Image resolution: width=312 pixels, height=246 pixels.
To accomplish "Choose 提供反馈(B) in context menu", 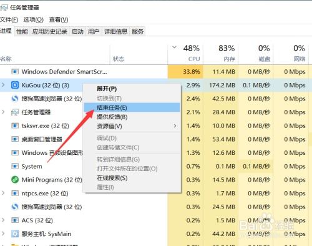I will [x=132, y=117].
